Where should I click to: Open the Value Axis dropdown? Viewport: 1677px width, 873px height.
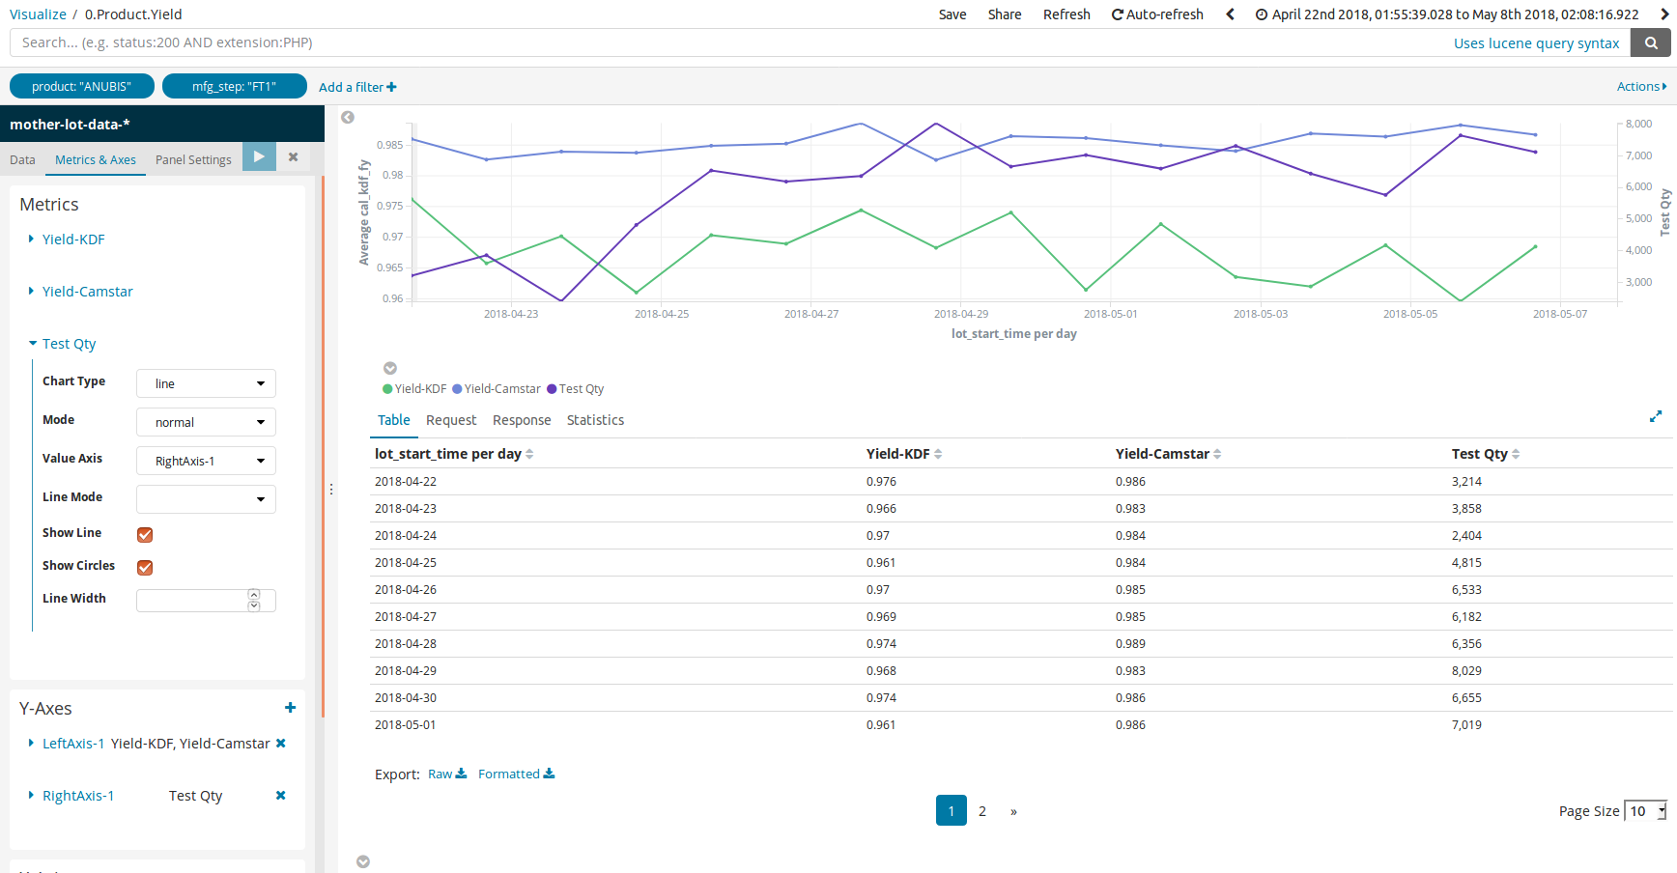206,461
